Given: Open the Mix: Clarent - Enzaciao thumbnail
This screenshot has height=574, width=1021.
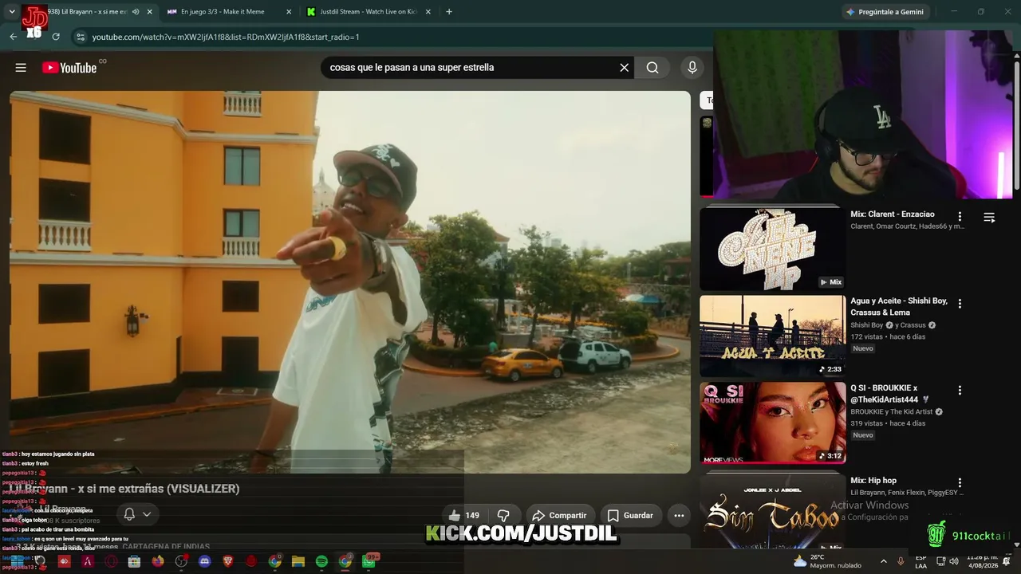Looking at the screenshot, I should 772,250.
